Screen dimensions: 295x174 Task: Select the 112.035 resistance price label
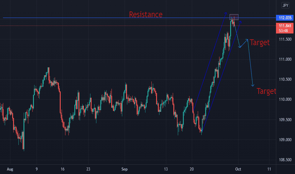tap(285, 18)
